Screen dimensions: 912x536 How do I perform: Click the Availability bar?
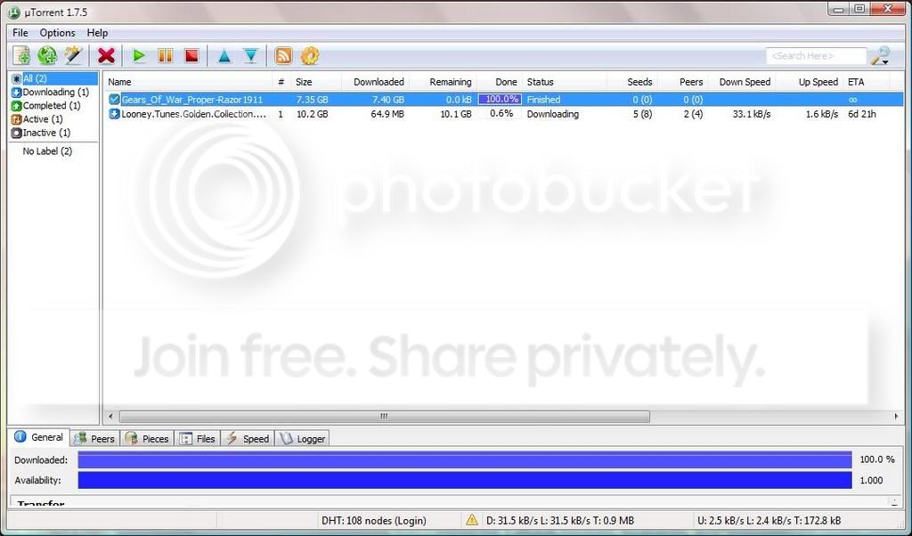pos(465,480)
